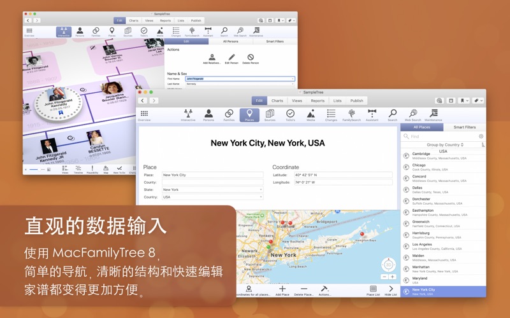Click the Latitude field
This screenshot has width=510, height=318.
[x=343, y=175]
